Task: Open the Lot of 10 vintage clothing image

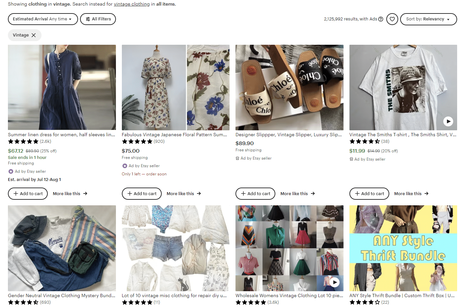Action: pos(176,248)
